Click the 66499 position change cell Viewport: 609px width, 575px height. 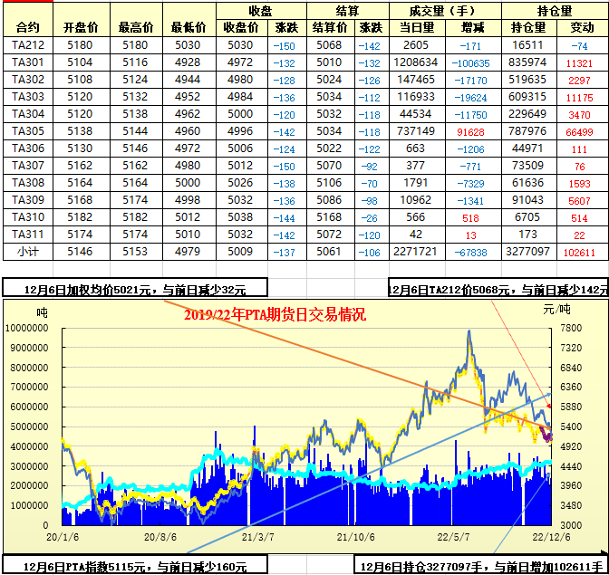click(579, 131)
